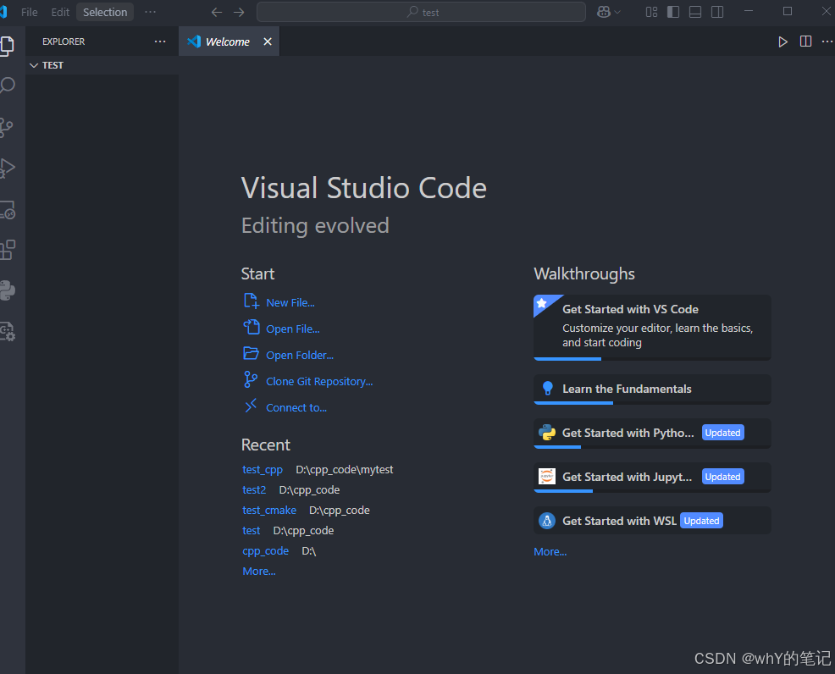The height and width of the screenshot is (674, 835).
Task: Click Clone Git Repository link
Action: pyautogui.click(x=319, y=381)
